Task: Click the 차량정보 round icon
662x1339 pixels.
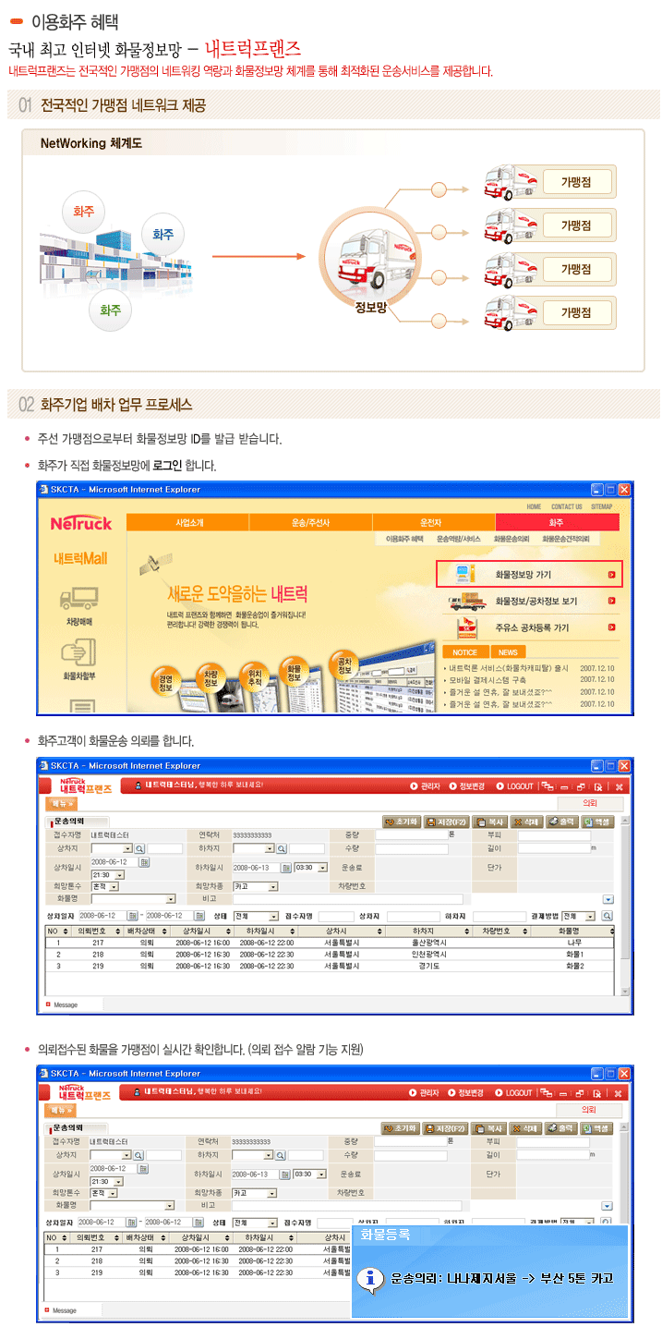Action: [x=211, y=676]
